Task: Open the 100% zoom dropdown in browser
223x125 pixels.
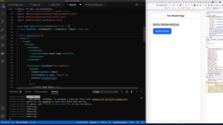Action: (x=183, y=8)
